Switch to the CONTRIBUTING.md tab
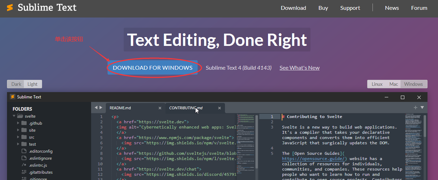This screenshot has height=180, width=438. click(x=195, y=108)
